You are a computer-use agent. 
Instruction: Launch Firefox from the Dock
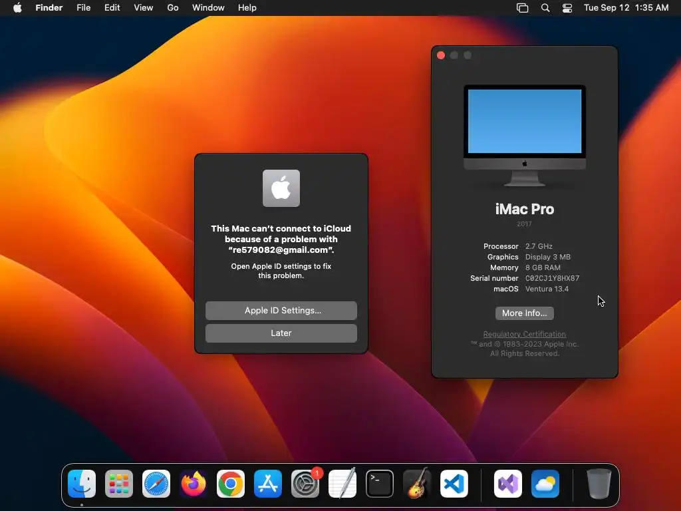194,484
